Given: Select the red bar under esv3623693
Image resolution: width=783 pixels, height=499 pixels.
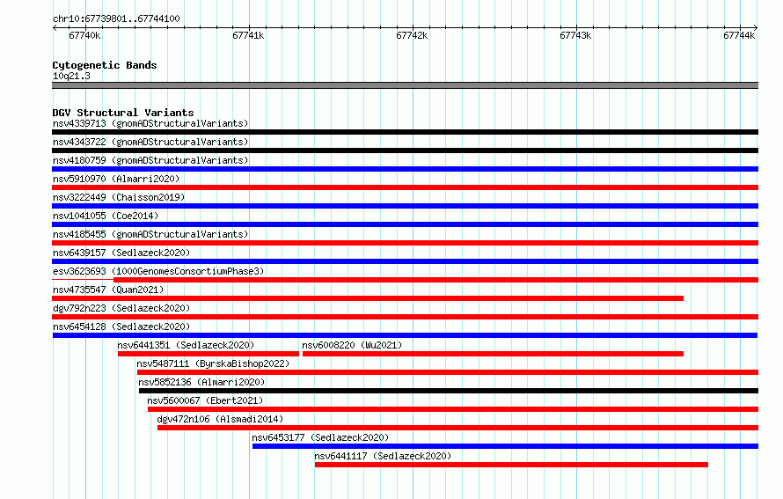Looking at the screenshot, I should point(436,280).
